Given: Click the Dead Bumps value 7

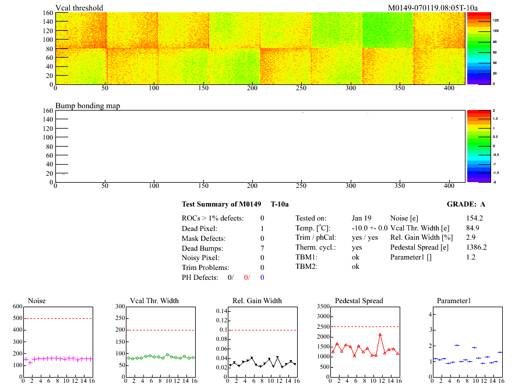Looking at the screenshot, I should tap(262, 248).
